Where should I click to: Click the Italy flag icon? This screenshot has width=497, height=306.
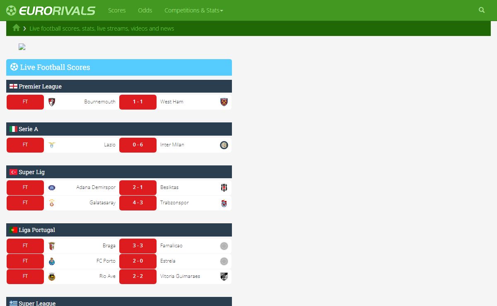[x=13, y=129]
